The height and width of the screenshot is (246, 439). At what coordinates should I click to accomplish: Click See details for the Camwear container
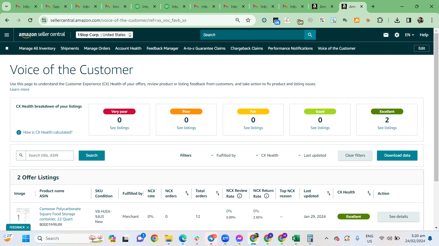pos(399,217)
